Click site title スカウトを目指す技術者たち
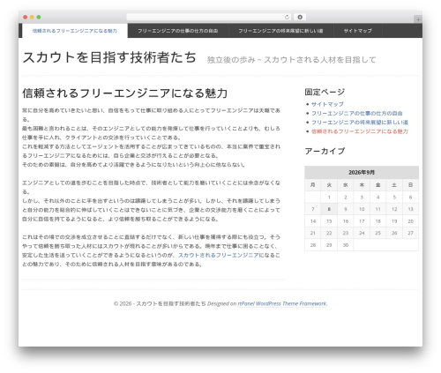Viewport: 441px width, 373px height. coord(109,57)
